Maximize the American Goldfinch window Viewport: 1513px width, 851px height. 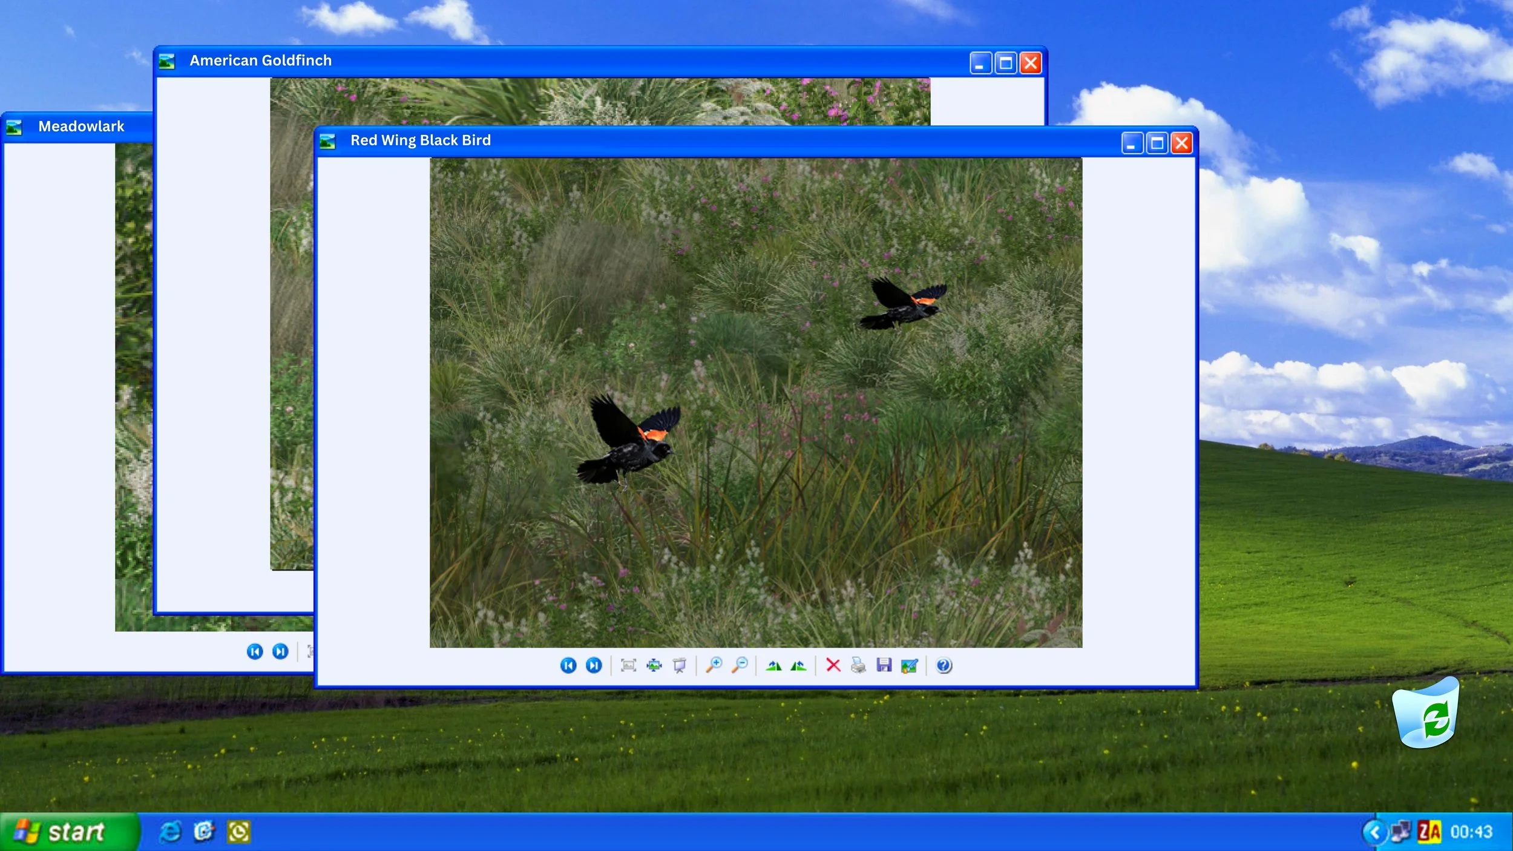(1006, 63)
